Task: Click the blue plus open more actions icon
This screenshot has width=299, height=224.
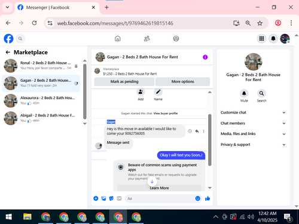Action: tap(96, 198)
